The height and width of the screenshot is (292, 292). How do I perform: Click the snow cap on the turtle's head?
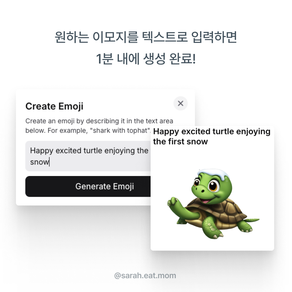coord(213,174)
